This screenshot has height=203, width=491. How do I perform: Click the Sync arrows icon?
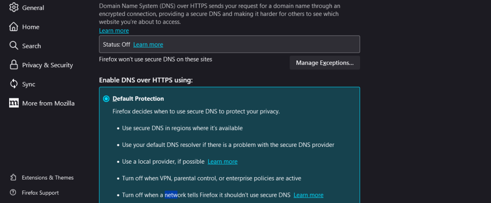coord(13,84)
